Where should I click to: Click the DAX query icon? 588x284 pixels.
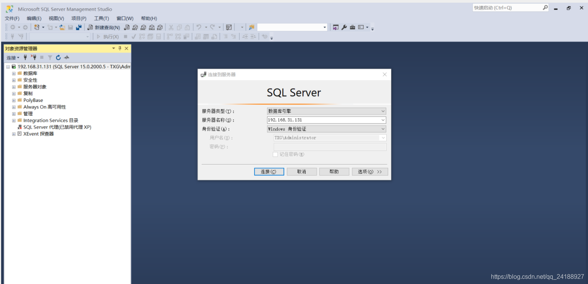pos(160,27)
